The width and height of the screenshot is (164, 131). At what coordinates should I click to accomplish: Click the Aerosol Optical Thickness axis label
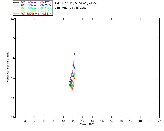[8, 68]
